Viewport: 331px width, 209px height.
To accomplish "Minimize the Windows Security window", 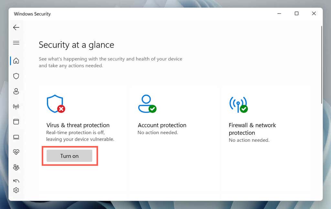I will pyautogui.click(x=279, y=14).
